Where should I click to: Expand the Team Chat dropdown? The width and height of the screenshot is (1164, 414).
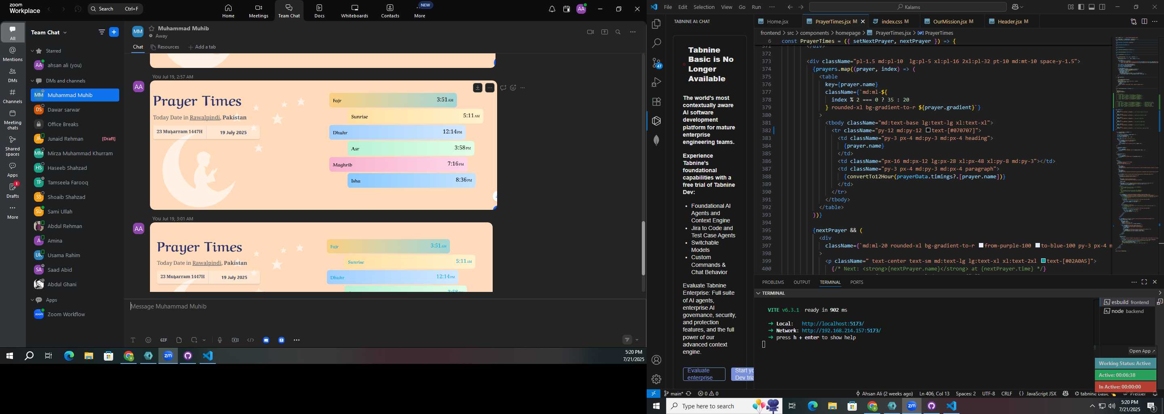pyautogui.click(x=65, y=32)
